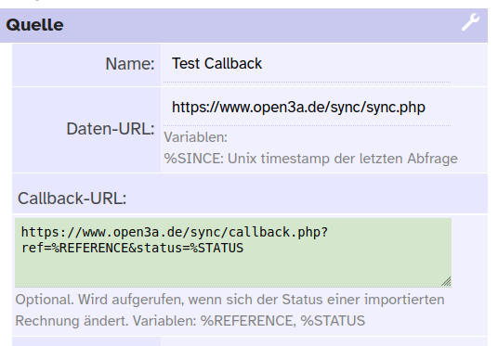
Task: Click the Name: label
Action: click(x=130, y=64)
